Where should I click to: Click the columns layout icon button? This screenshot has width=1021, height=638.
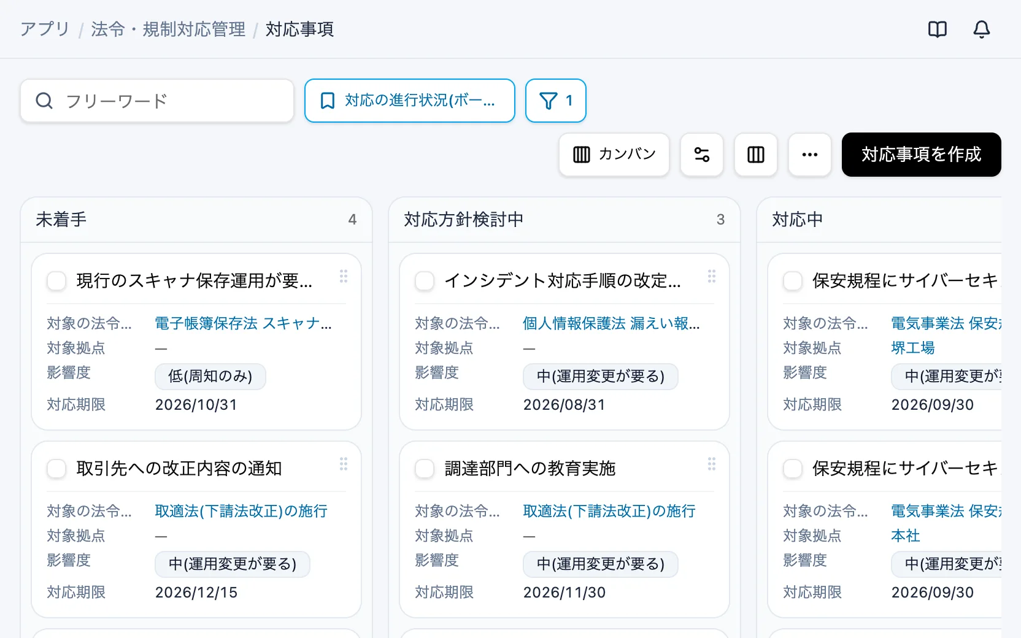[755, 155]
